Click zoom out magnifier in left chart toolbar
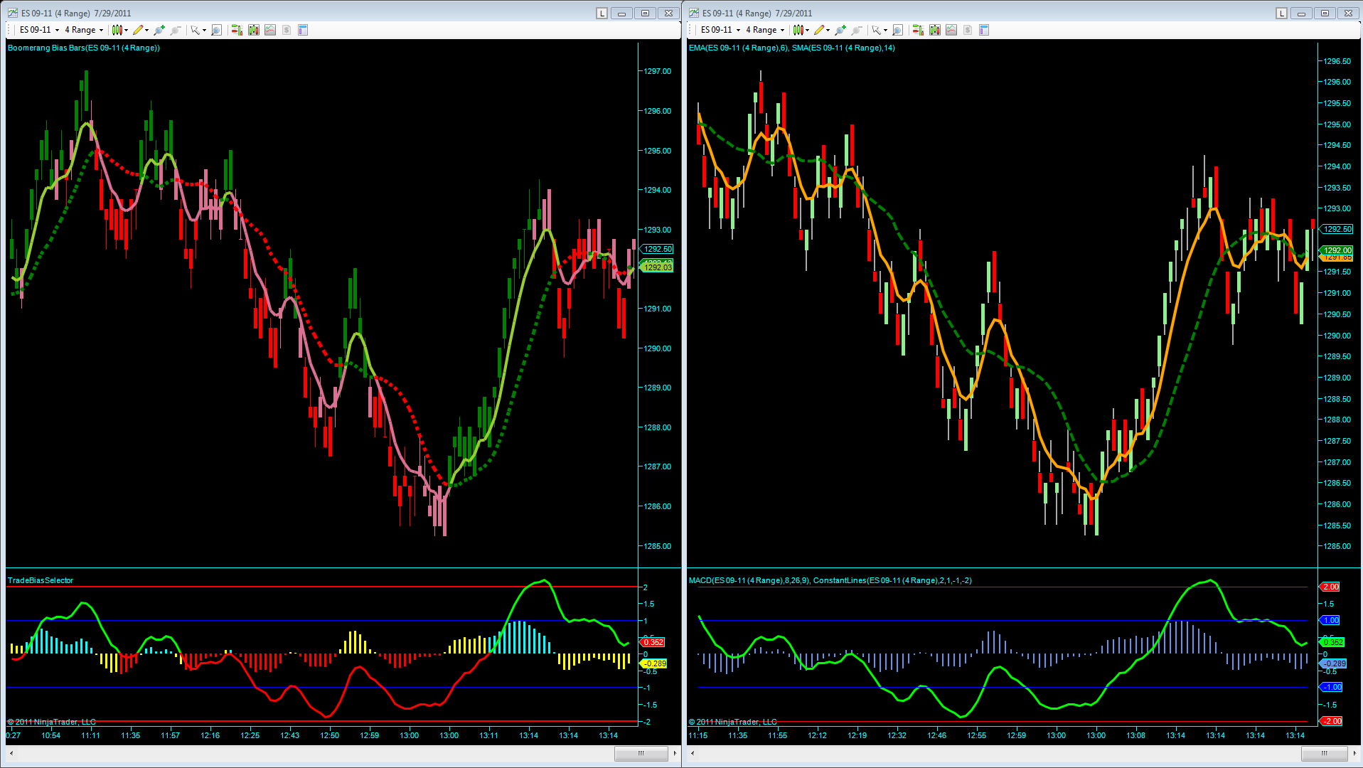Image resolution: width=1363 pixels, height=768 pixels. [176, 30]
